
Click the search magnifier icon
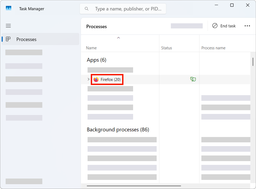pos(86,9)
